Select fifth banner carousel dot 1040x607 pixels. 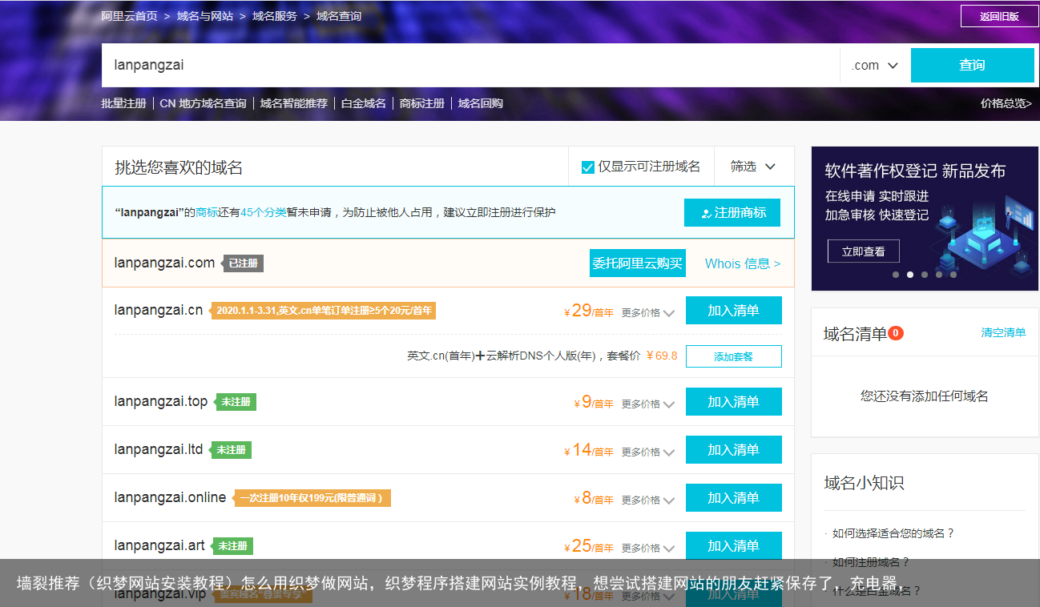953,275
